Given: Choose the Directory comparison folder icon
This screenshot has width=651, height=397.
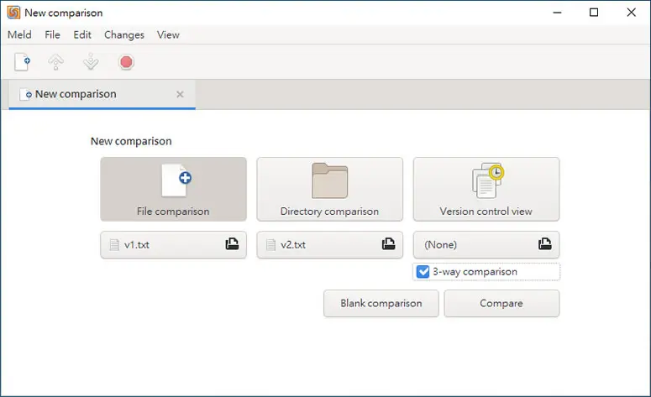Looking at the screenshot, I should click(329, 180).
